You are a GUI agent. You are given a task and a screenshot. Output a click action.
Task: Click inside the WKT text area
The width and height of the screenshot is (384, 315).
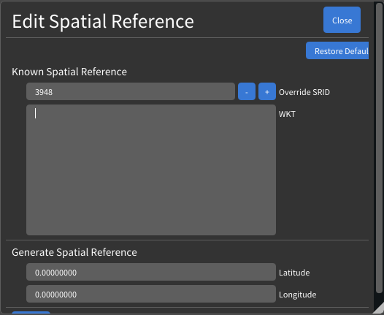[x=151, y=170]
